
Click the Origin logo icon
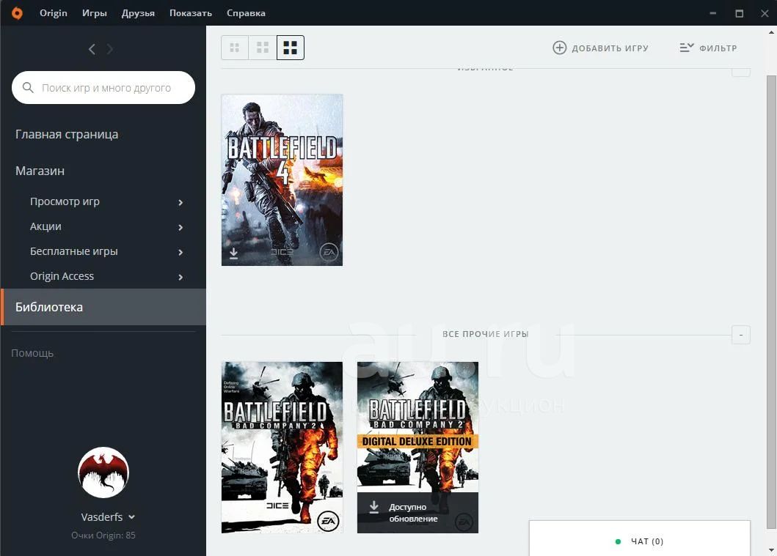point(17,13)
